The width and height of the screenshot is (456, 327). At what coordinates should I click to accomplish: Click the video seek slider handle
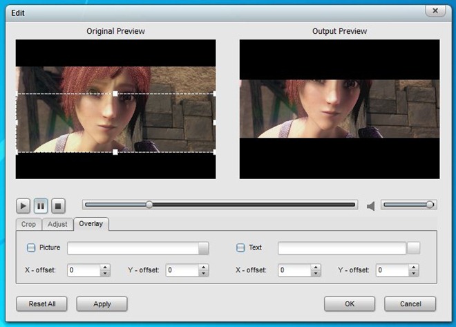coord(149,205)
